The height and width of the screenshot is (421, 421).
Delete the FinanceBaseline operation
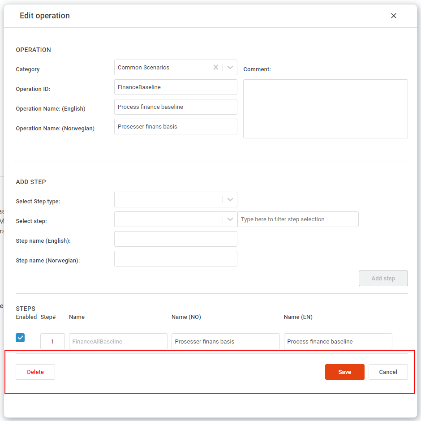[x=35, y=372]
